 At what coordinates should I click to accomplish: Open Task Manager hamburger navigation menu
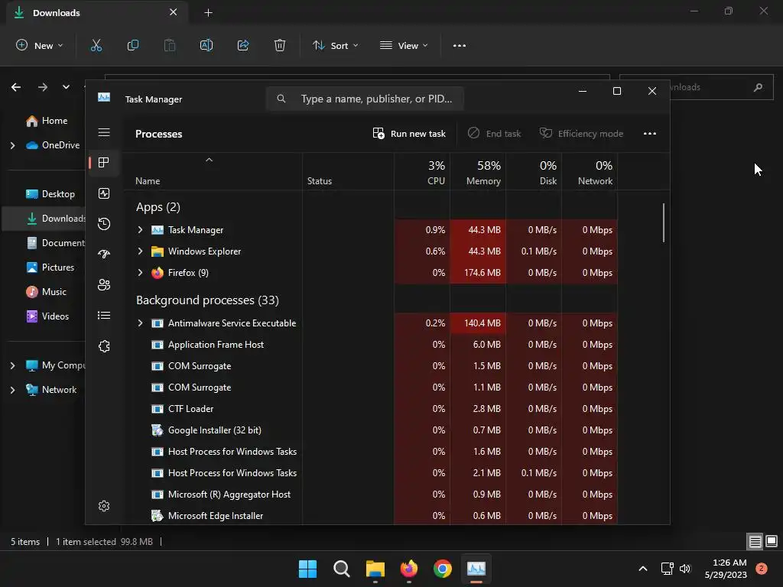104,132
